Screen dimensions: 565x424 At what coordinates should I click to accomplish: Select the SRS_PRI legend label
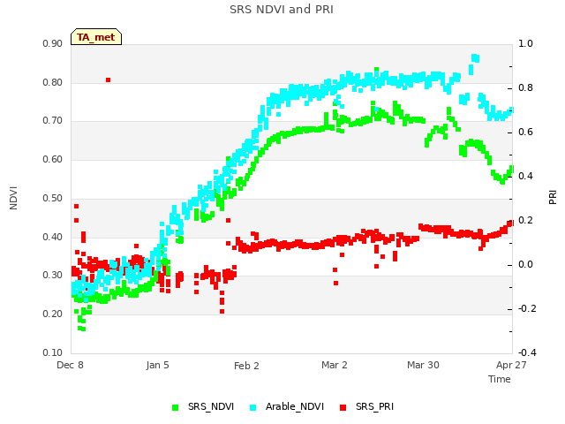tap(374, 406)
